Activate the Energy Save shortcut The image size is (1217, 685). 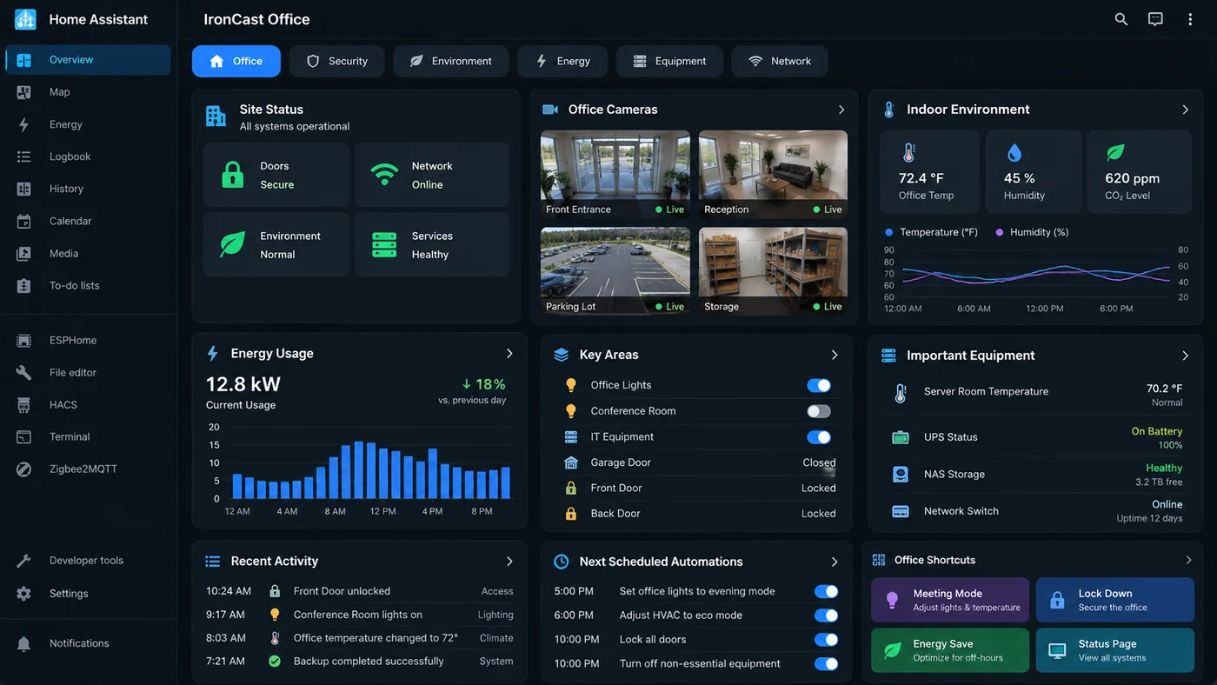(x=950, y=650)
